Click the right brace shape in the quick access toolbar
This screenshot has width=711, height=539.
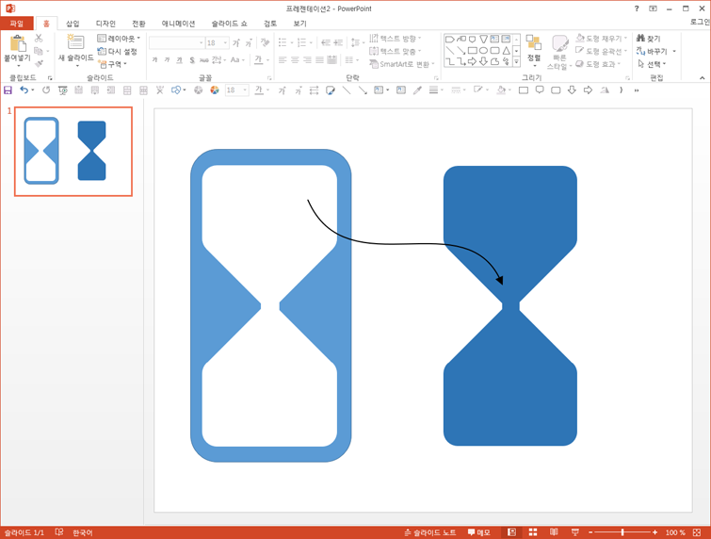point(621,90)
